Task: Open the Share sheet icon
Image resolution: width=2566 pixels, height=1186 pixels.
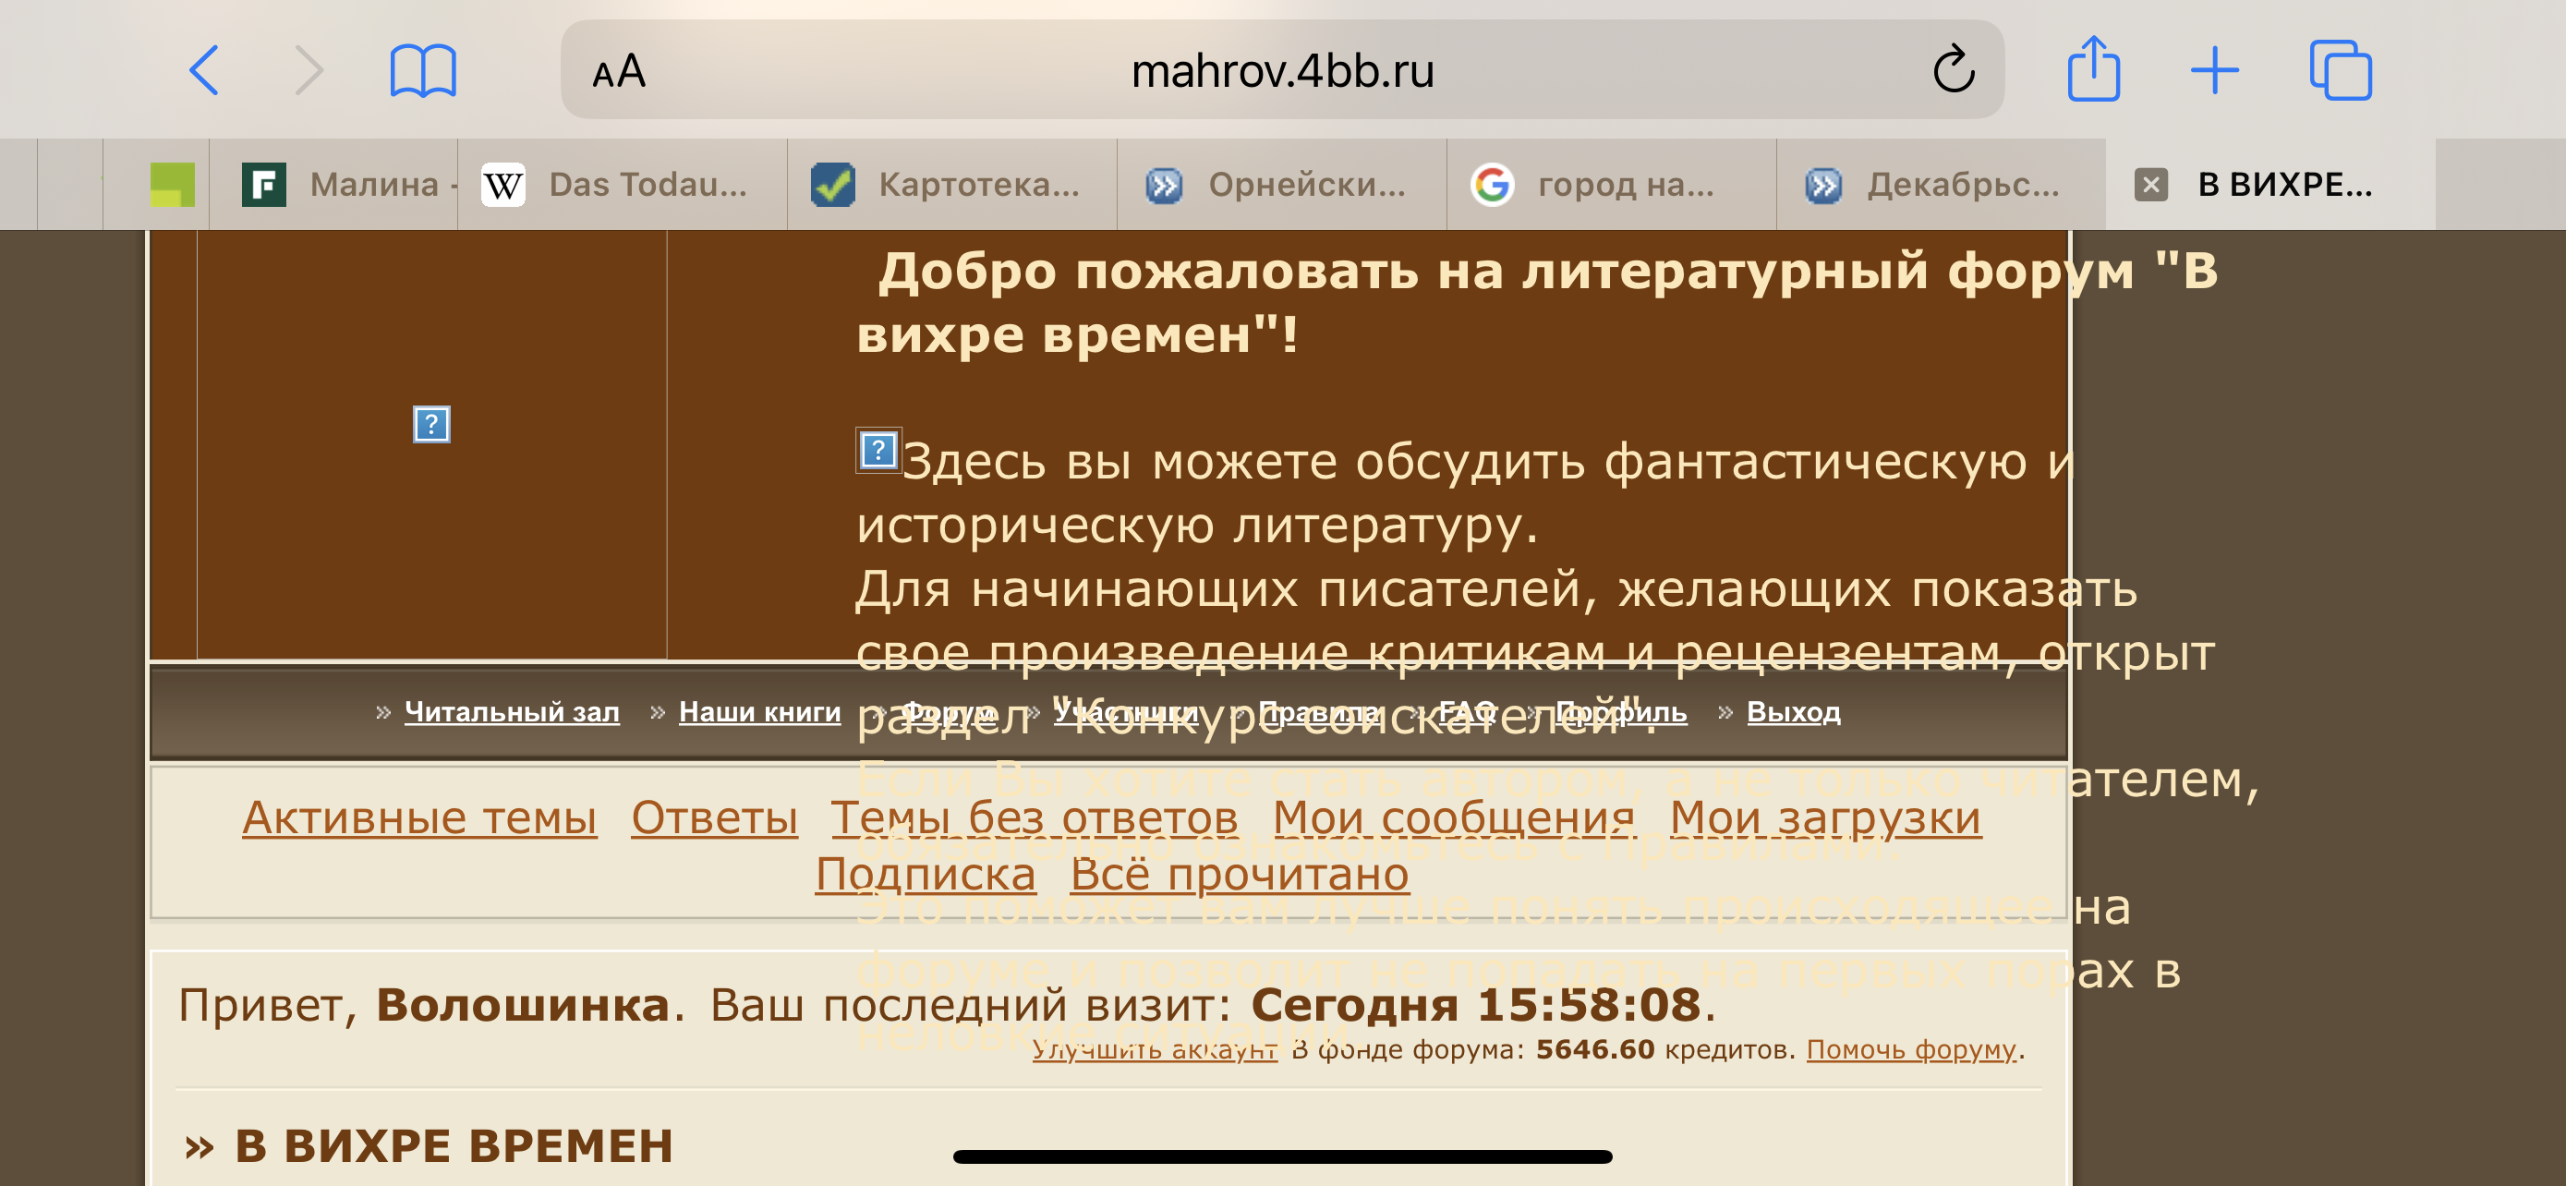Action: pyautogui.click(x=2093, y=67)
